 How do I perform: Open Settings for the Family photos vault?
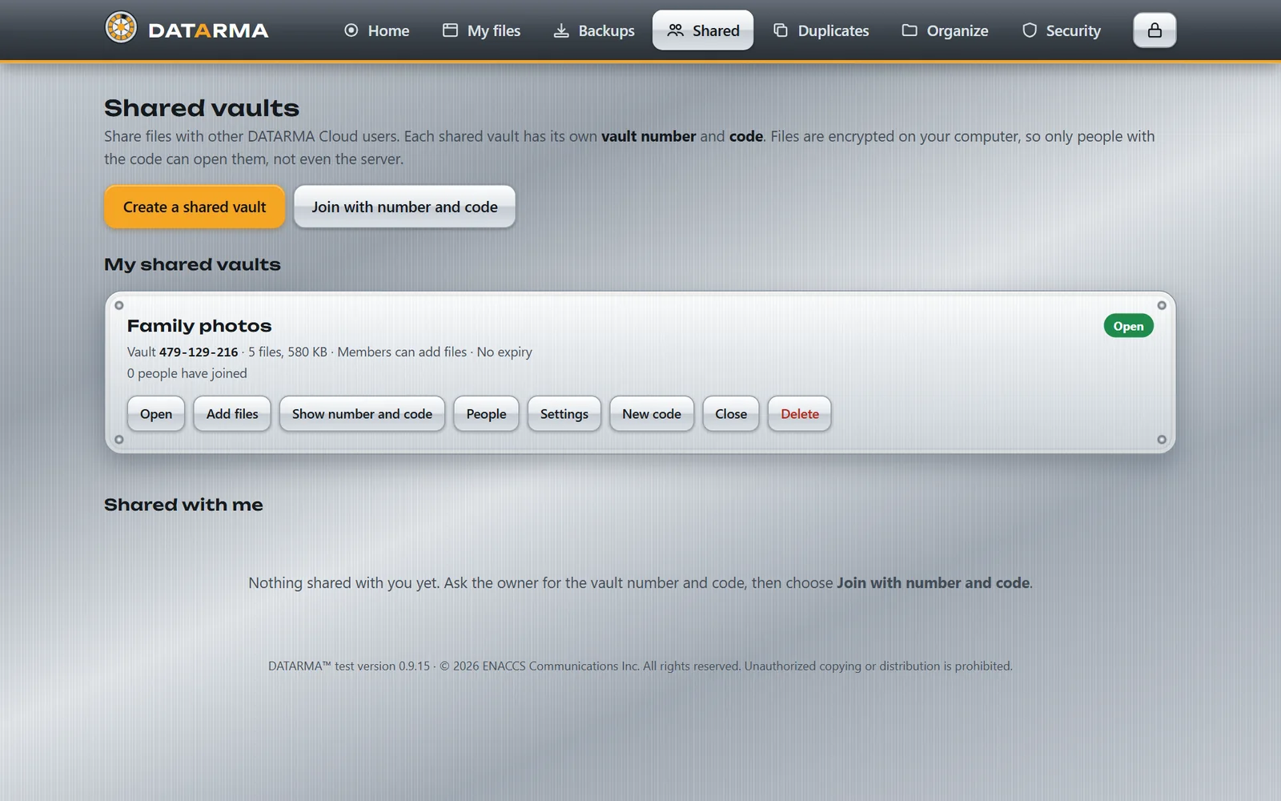(564, 414)
